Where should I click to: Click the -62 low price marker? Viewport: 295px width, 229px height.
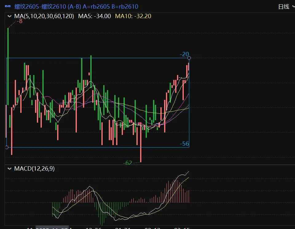(x=128, y=163)
